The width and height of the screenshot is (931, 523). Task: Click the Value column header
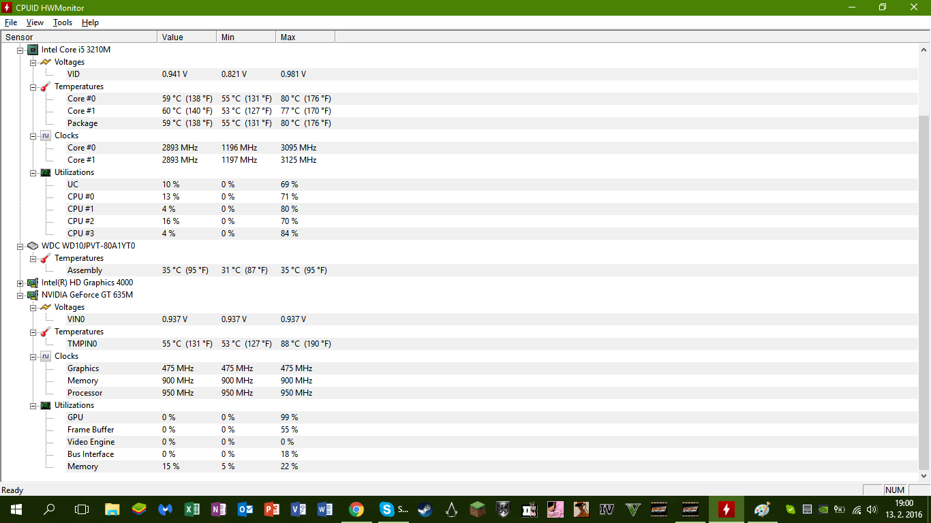(x=187, y=37)
